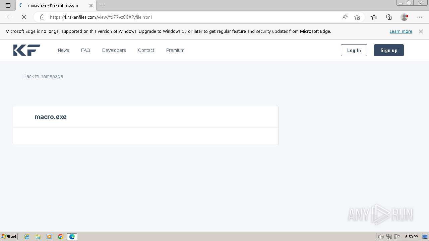
Task: Open the tab actions menu icon
Action: 8,5
